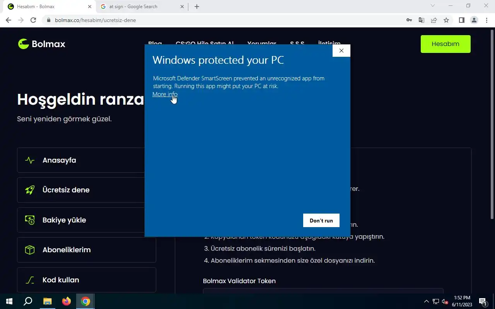Click Chrome icon in taskbar

[85, 301]
